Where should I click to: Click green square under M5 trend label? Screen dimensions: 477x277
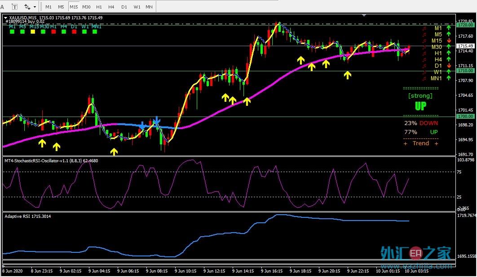pyautogui.click(x=22, y=31)
